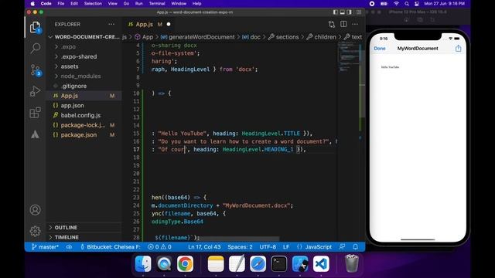Open the Extensions view
The width and height of the screenshot is (495, 278).
pyautogui.click(x=35, y=113)
